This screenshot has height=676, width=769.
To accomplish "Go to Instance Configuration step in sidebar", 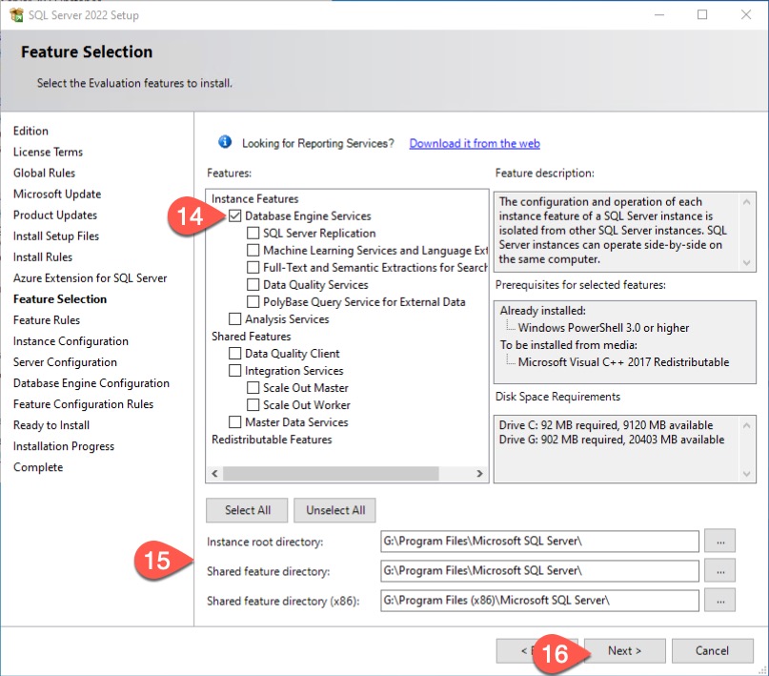I will (71, 341).
